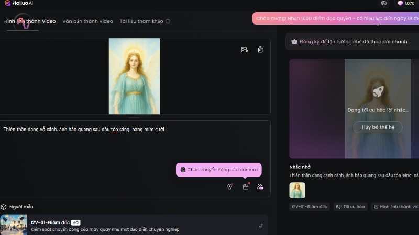The width and height of the screenshot is (419, 235).
Task: Click the Đang tối ưu hóa lời nhắc status
Action: (378, 110)
